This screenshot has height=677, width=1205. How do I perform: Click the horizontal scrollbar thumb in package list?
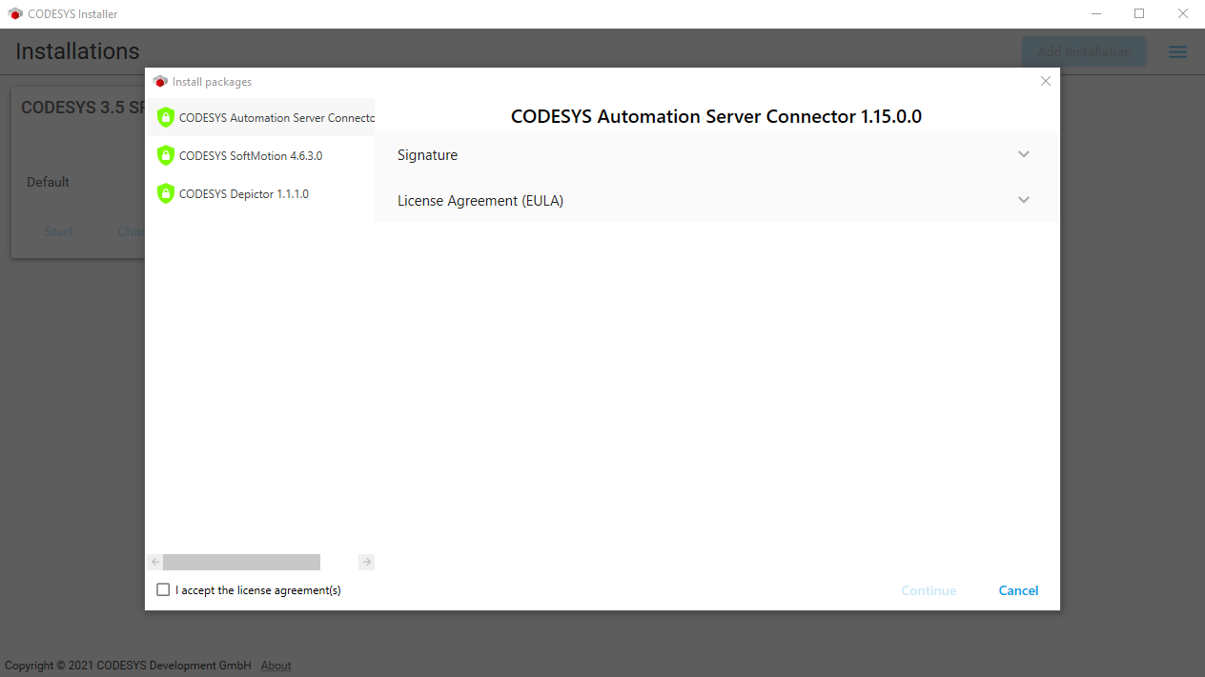(x=241, y=563)
